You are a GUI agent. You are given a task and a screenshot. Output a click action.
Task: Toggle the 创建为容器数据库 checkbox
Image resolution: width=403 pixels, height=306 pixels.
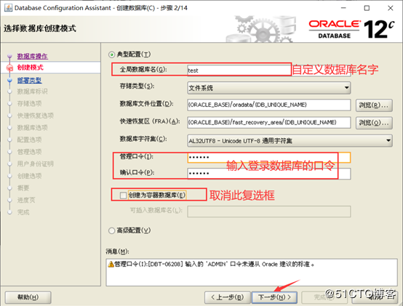123,196
